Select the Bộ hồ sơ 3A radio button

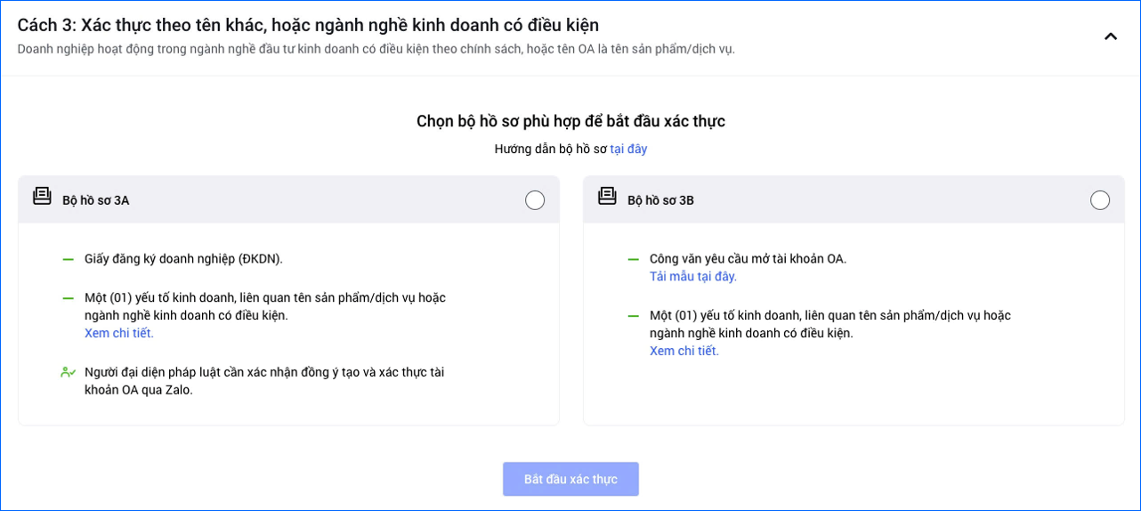pyautogui.click(x=535, y=200)
